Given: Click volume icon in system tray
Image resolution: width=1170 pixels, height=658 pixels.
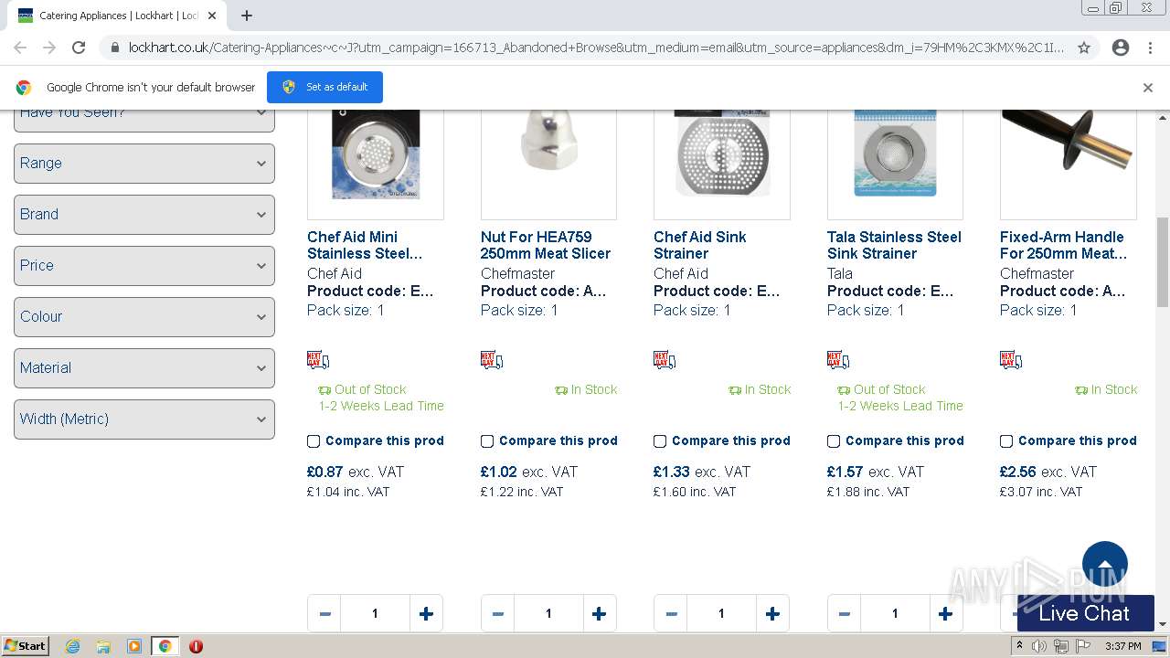Looking at the screenshot, I should click(x=1039, y=646).
